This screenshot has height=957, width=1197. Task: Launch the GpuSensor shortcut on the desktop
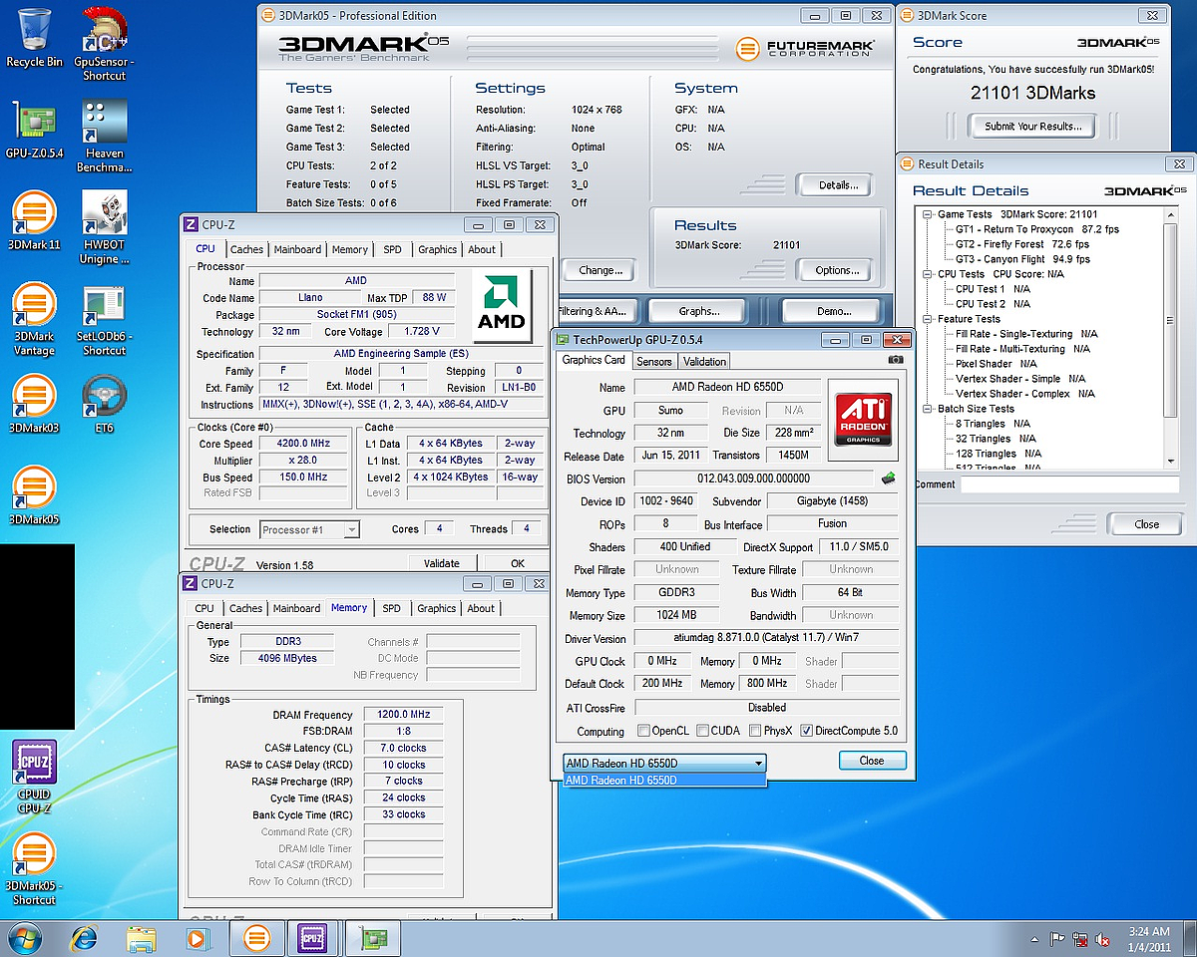pos(105,44)
